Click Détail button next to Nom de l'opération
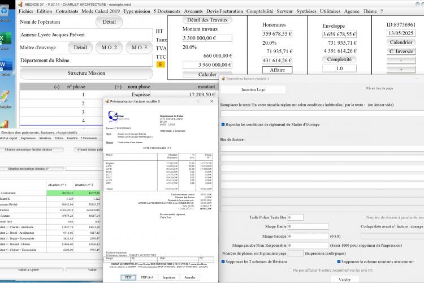 (109, 22)
